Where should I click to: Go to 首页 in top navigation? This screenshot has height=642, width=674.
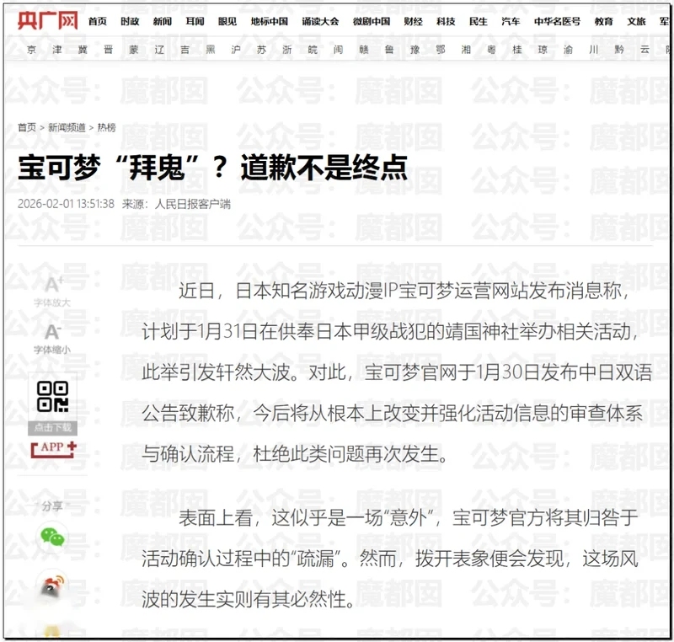click(x=98, y=22)
